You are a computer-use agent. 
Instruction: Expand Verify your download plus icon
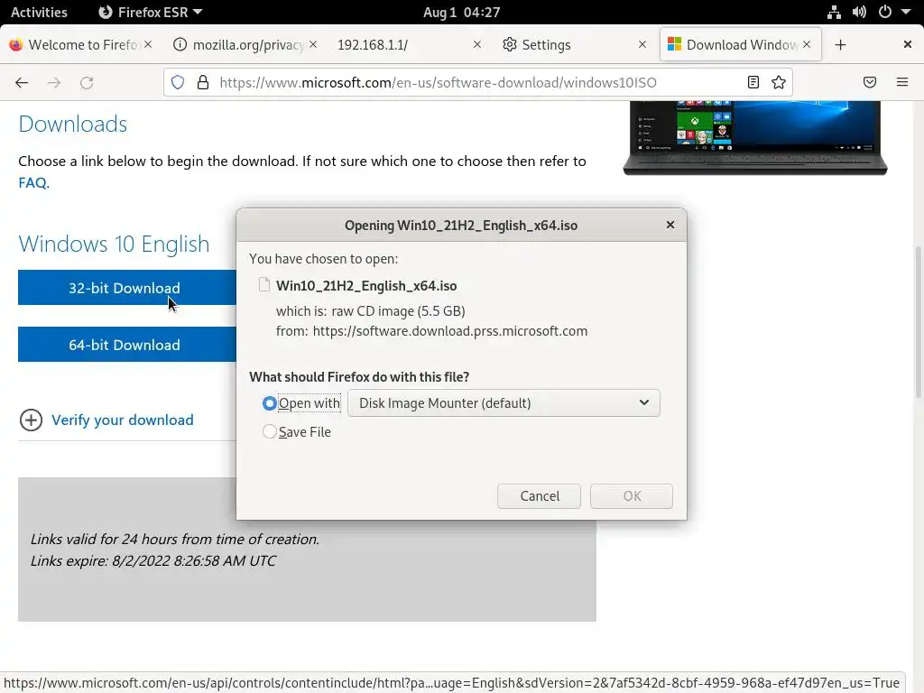pyautogui.click(x=32, y=420)
